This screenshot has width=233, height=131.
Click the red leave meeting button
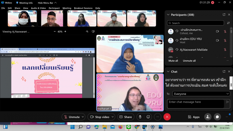pyautogui.click(x=167, y=117)
